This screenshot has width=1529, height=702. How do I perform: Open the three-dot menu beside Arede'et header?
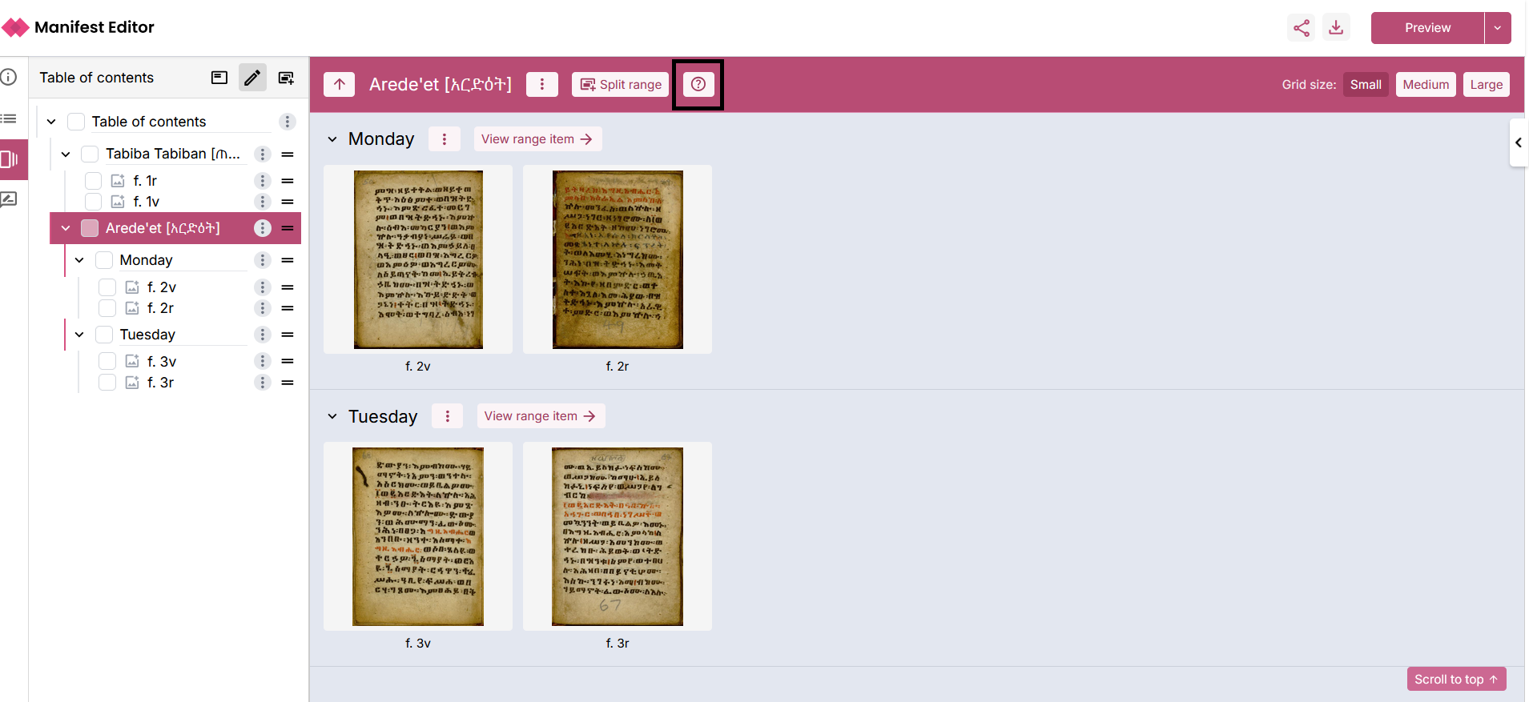[x=542, y=84]
